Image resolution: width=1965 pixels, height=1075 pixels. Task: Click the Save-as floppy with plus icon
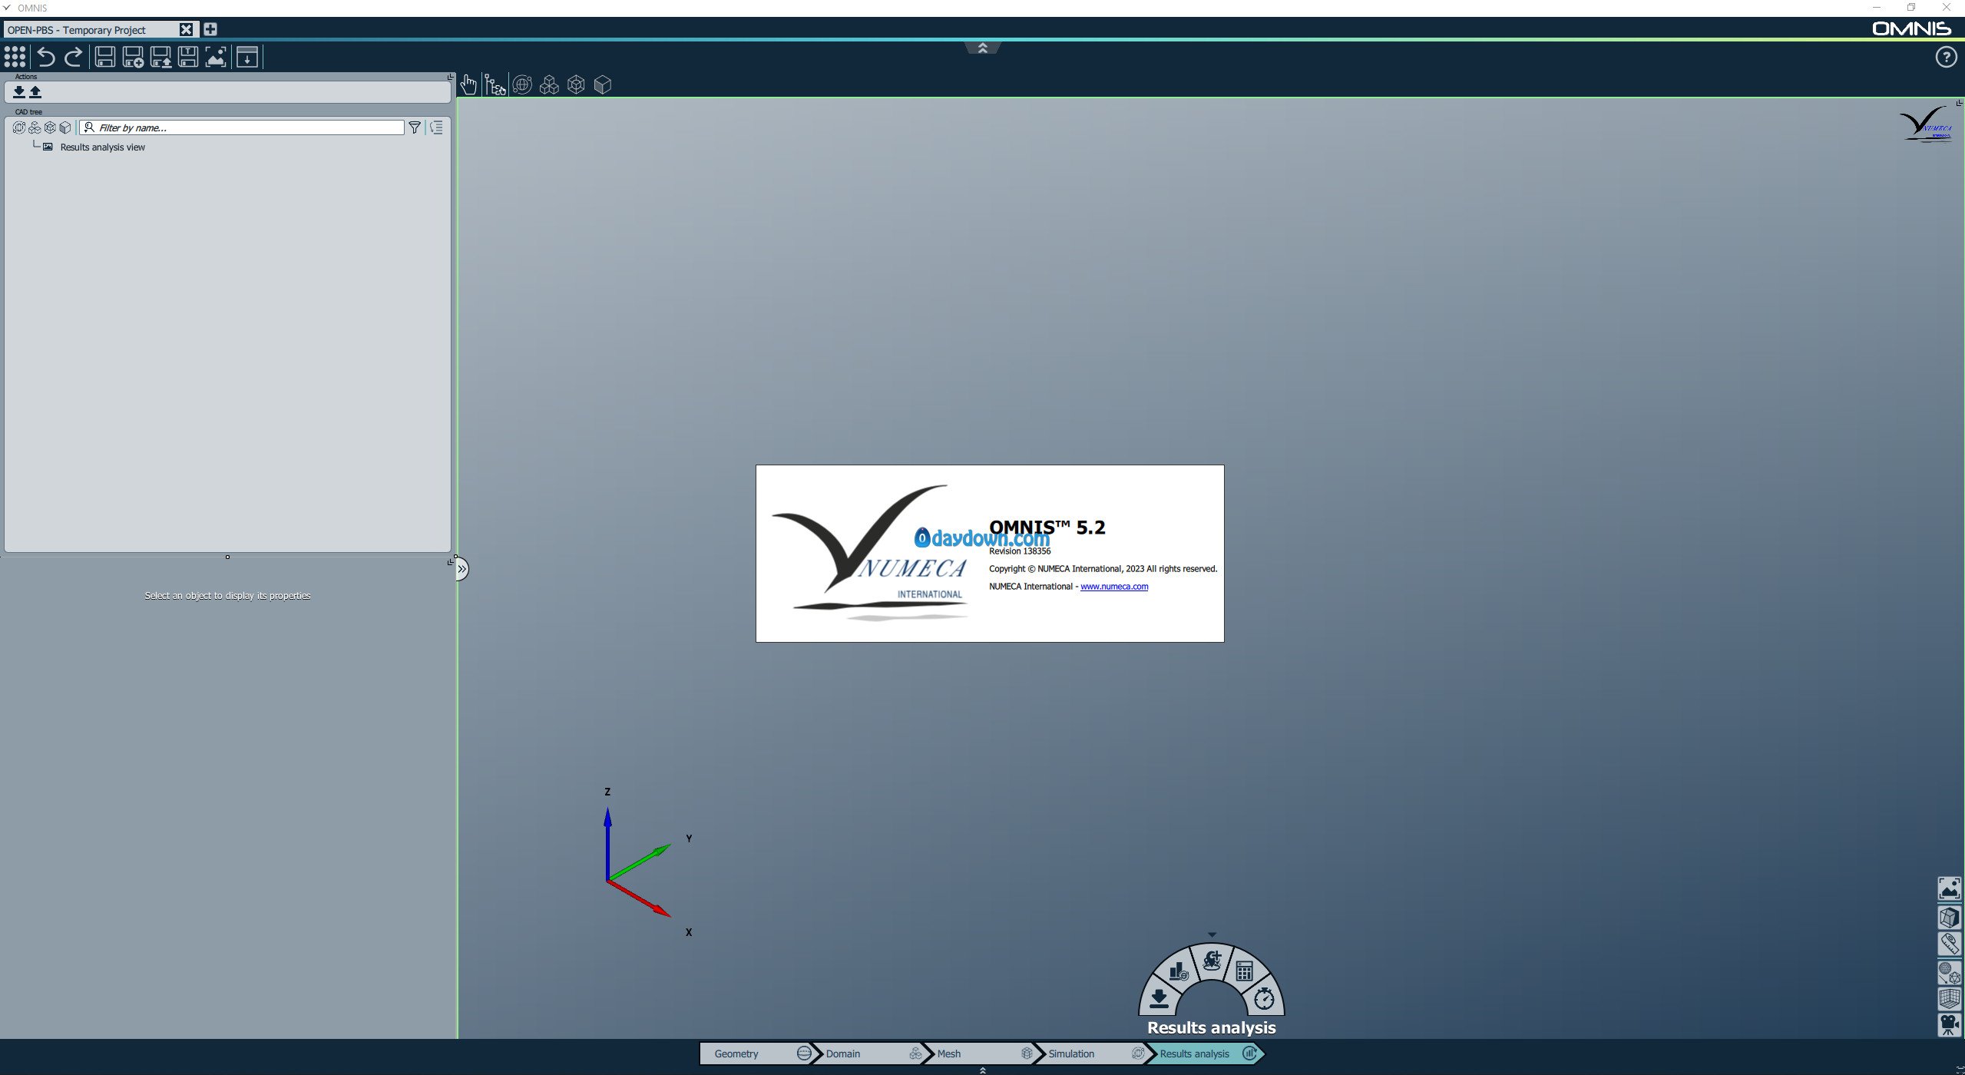pos(133,57)
